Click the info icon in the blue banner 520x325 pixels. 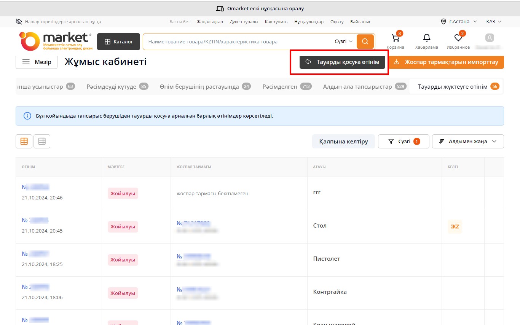point(27,116)
